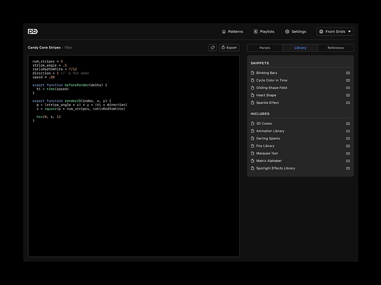Click the file icon beside Heart Shape
Image resolution: width=381 pixels, height=285 pixels.
[252, 95]
